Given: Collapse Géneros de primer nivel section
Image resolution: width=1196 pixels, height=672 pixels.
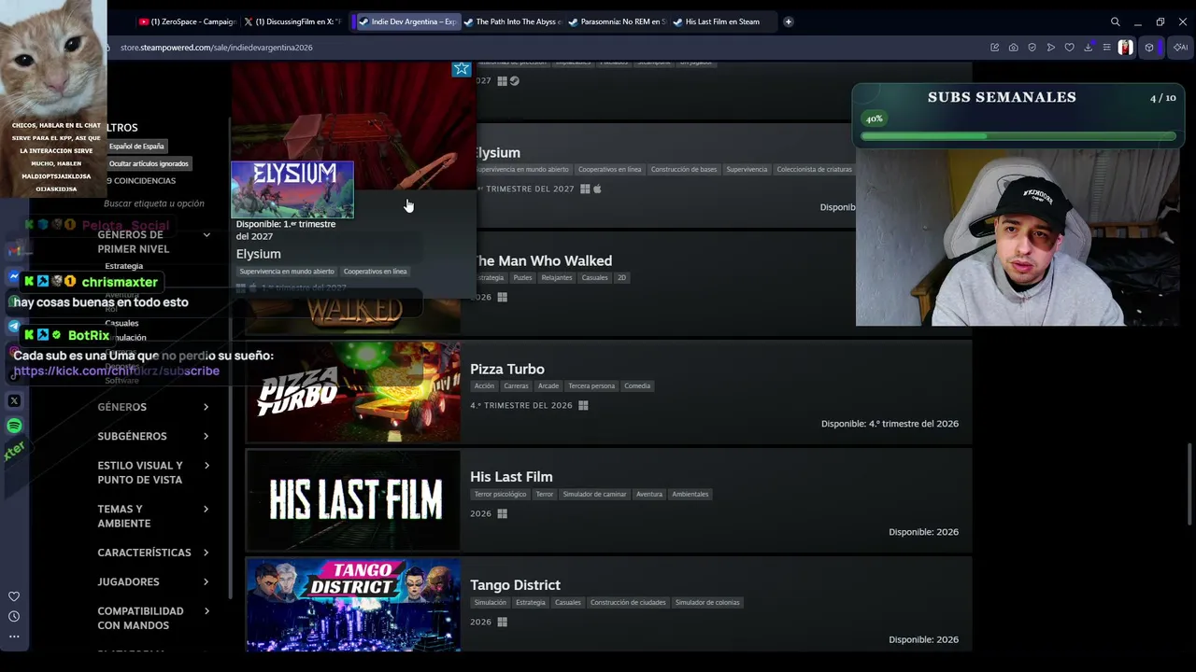Looking at the screenshot, I should pos(206,234).
